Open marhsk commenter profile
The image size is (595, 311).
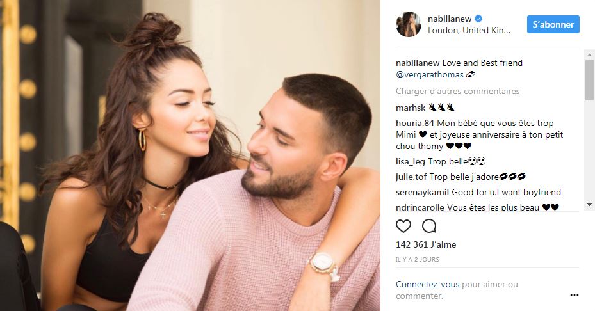411,108
